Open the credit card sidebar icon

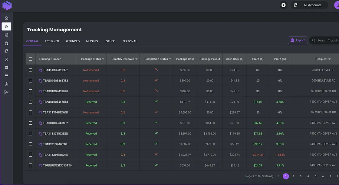[6, 76]
